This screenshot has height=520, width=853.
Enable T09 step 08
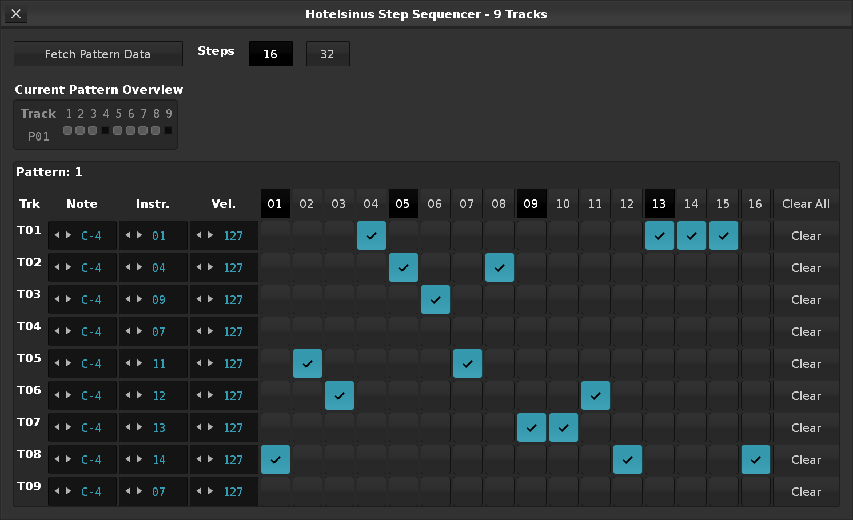coord(500,491)
